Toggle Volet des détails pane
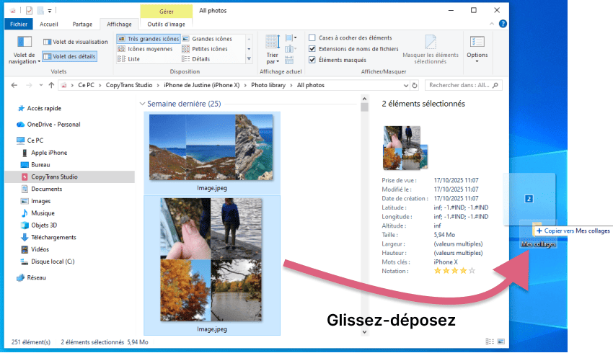Screen dimensions: 613x353 pyautogui.click(x=69, y=57)
